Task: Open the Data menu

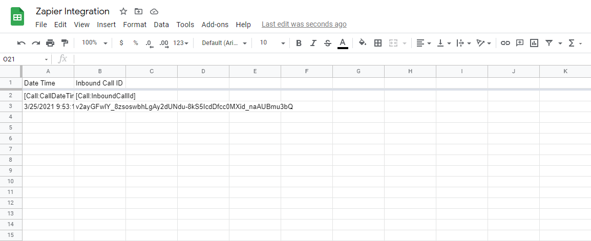Action: coord(161,25)
